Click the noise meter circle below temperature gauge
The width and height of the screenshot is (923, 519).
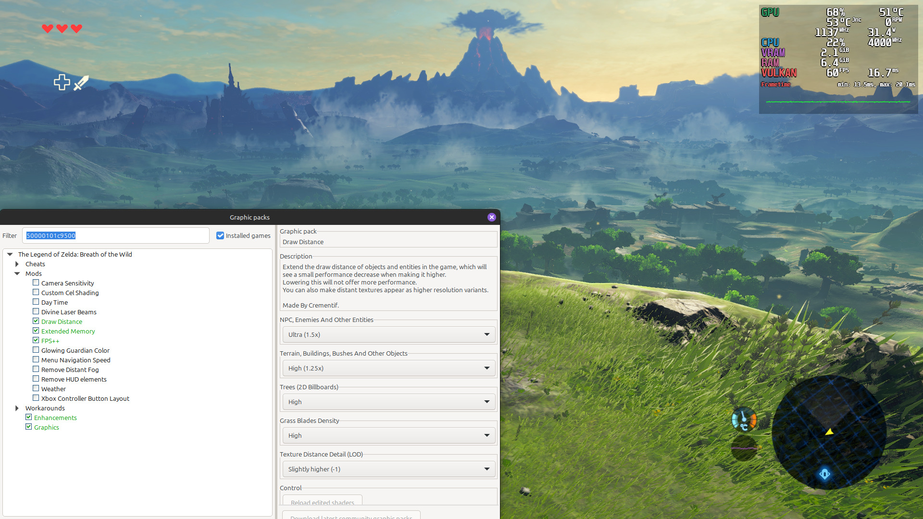(744, 448)
